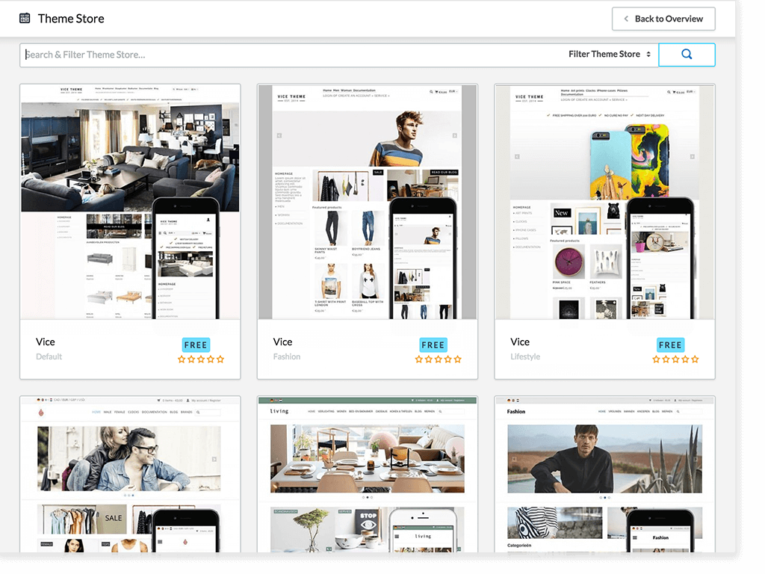Click the Theme Store header icon
The image size is (765, 574).
[x=25, y=19]
